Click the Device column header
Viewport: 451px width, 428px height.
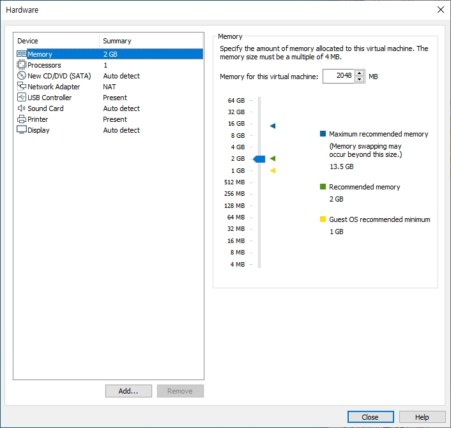56,41
